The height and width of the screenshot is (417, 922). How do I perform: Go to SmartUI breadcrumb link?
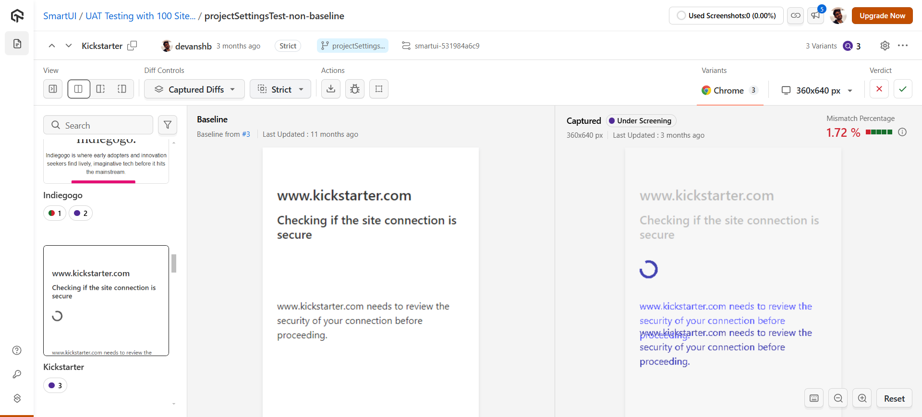60,16
